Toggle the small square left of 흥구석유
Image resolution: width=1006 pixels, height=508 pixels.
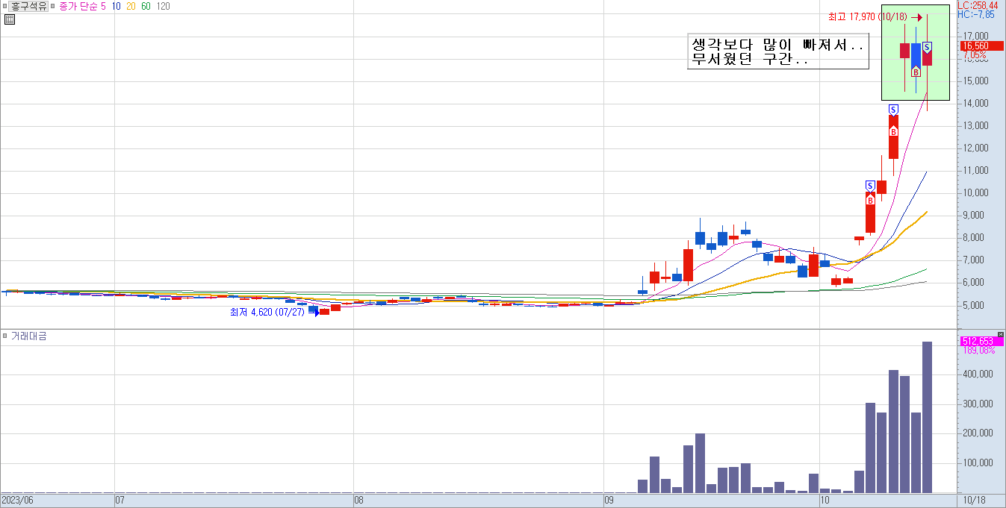click(5, 6)
